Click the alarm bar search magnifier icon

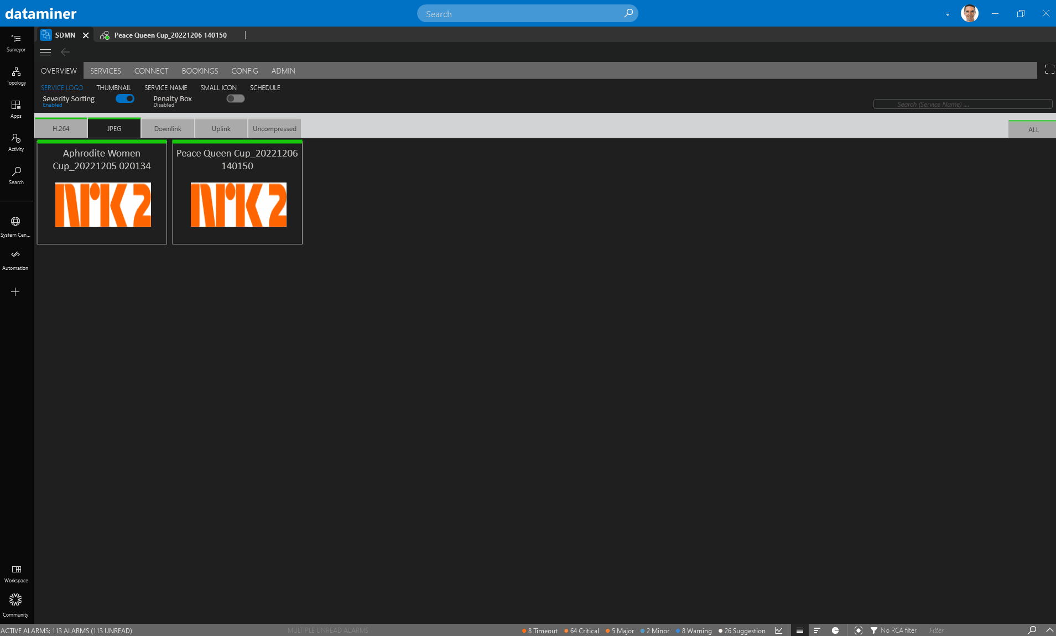click(x=1032, y=630)
